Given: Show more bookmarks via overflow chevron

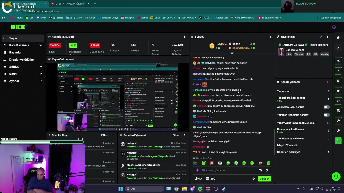Looking at the screenshot, I should 313,18.
